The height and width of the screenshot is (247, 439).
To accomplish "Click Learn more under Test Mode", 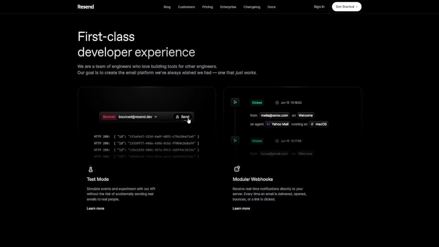I will (95, 209).
